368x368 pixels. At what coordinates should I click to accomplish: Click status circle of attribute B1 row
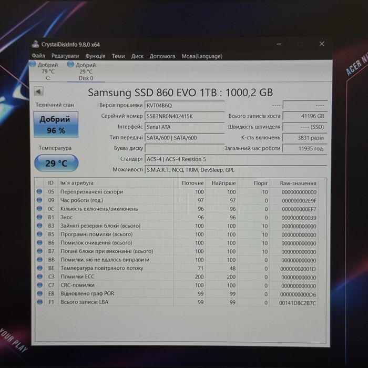tap(39, 217)
